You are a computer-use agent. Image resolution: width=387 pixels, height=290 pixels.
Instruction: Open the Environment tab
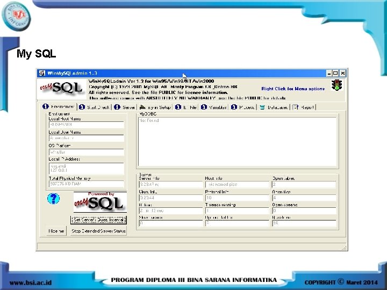coord(59,106)
